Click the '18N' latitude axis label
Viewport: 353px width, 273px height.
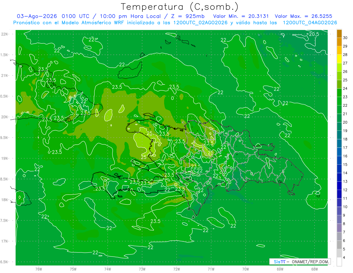coord(5,200)
